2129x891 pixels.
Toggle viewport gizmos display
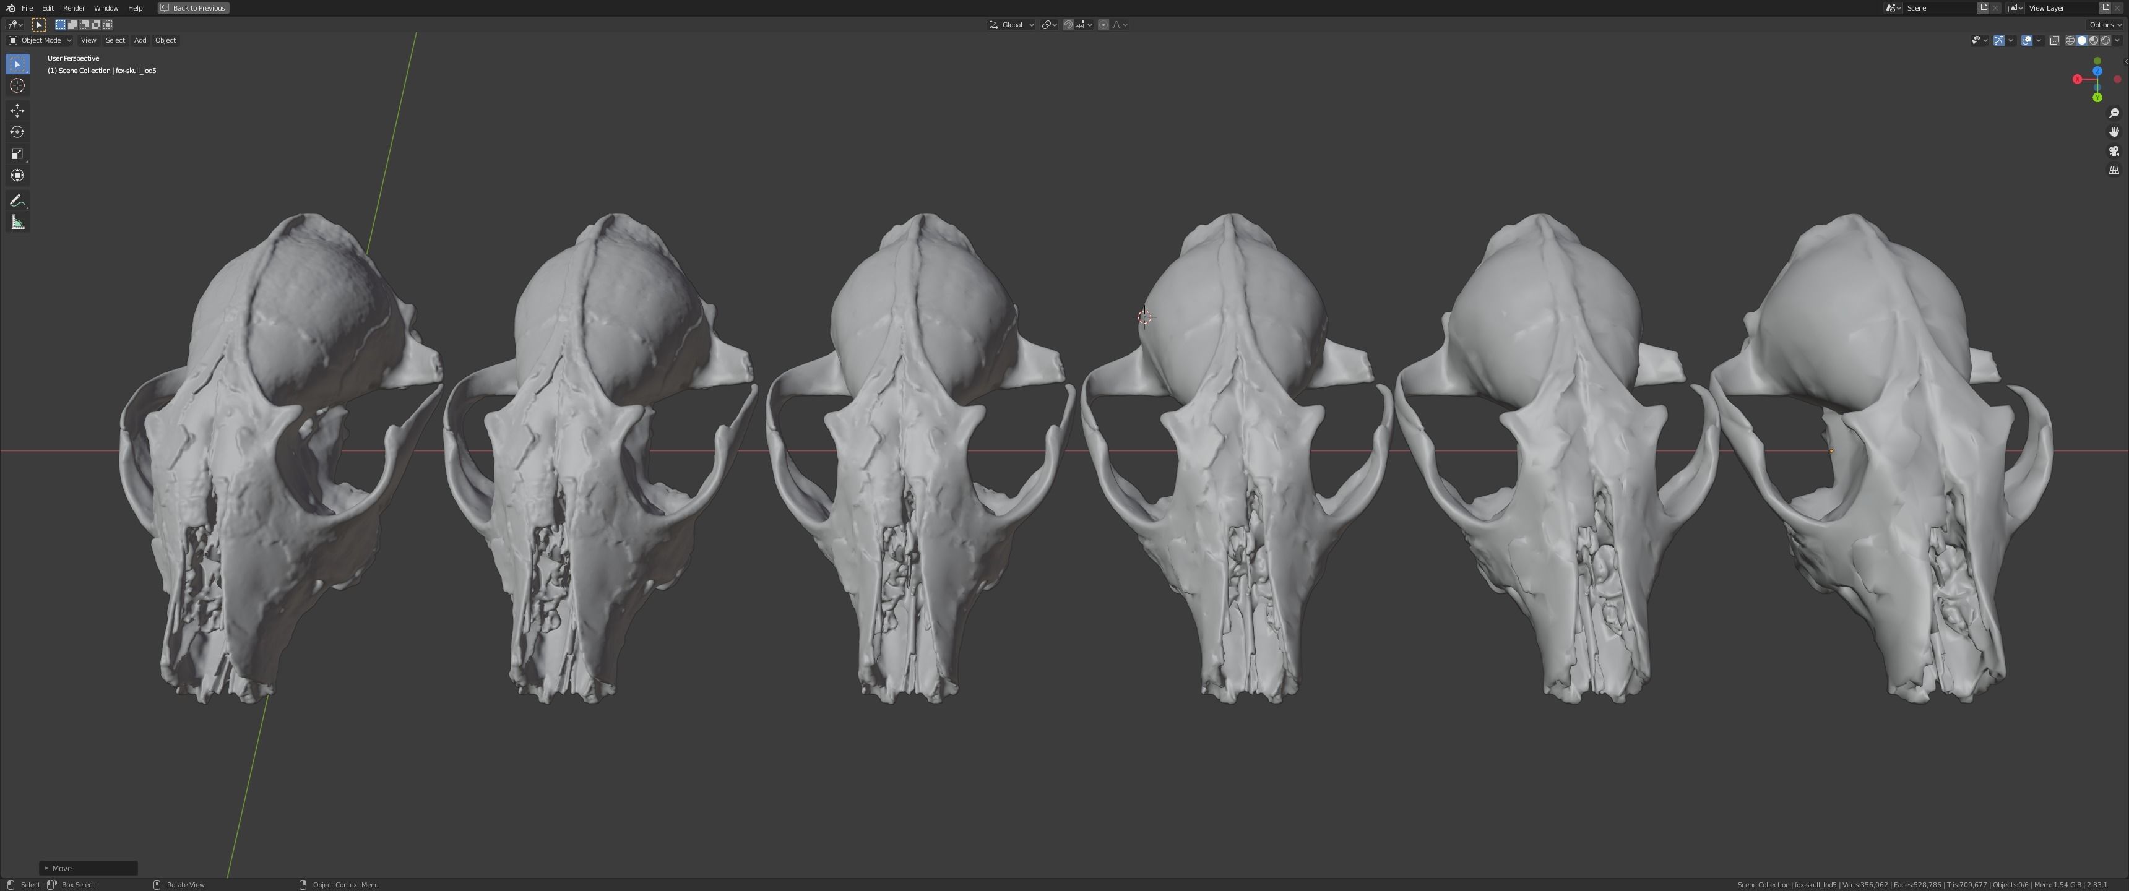pyautogui.click(x=1998, y=40)
